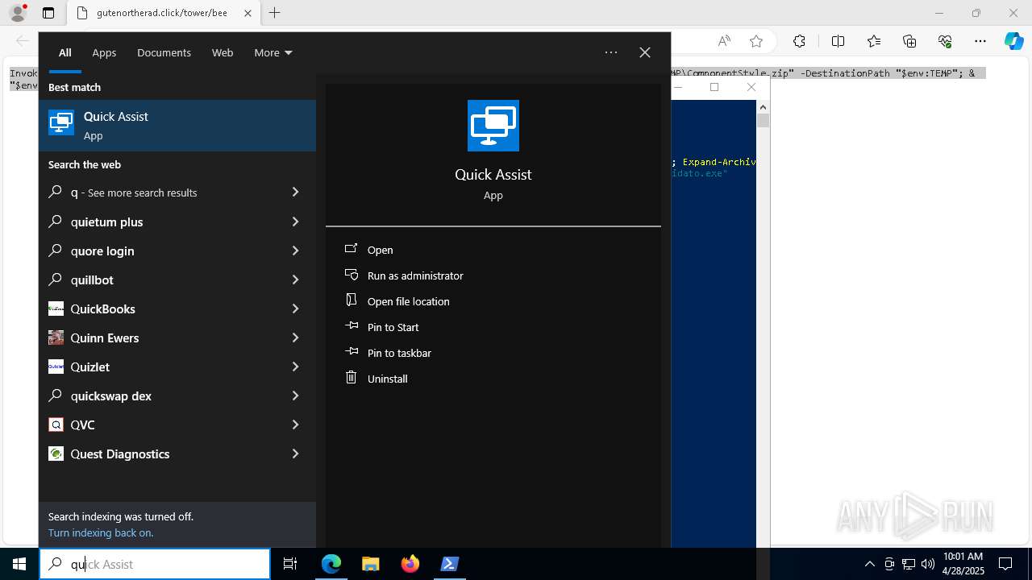
Task: Expand the Quest Diagnostics suggestion chevron
Action: pyautogui.click(x=295, y=454)
